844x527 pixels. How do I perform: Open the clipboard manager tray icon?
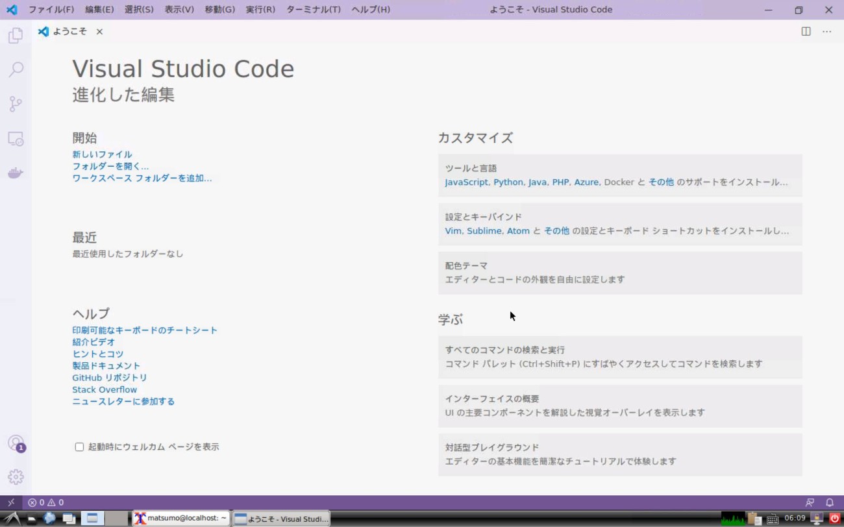pos(754,518)
